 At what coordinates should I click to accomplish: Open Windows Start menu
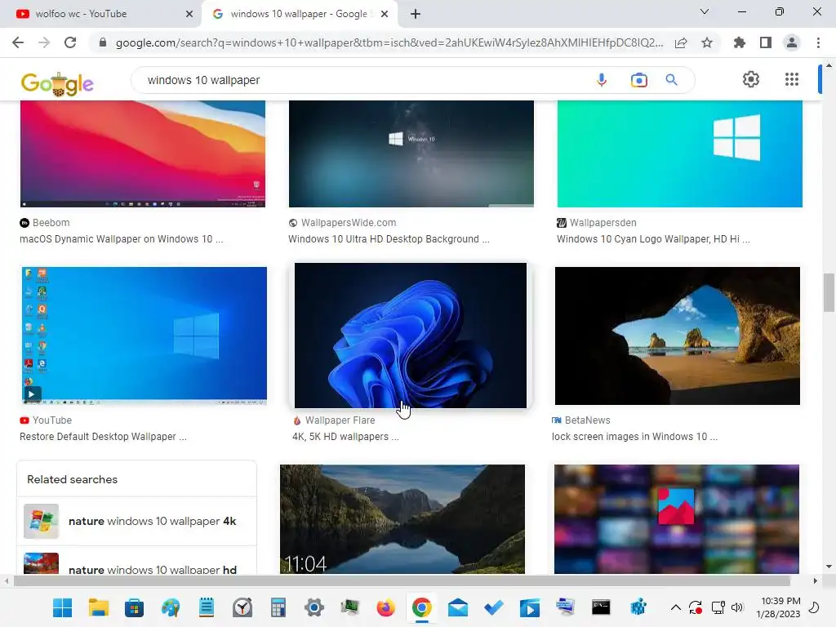(62, 607)
